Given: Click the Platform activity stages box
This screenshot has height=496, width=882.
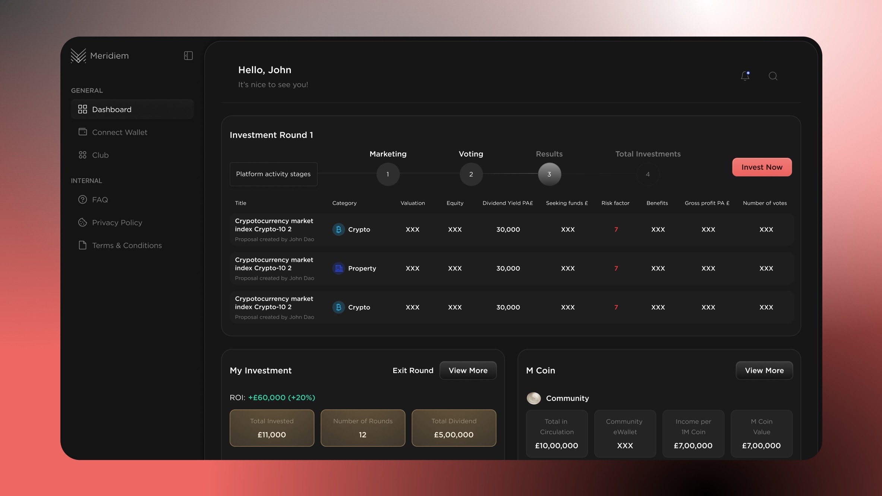Looking at the screenshot, I should [273, 174].
